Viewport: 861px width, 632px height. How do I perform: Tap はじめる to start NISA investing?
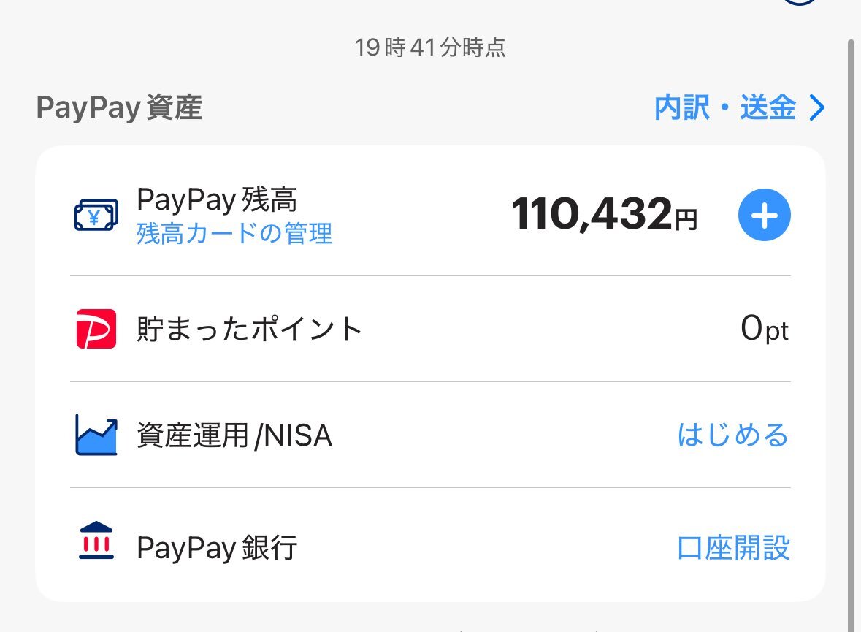[733, 435]
